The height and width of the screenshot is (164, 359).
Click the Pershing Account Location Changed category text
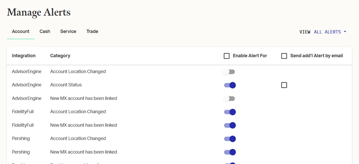click(78, 138)
